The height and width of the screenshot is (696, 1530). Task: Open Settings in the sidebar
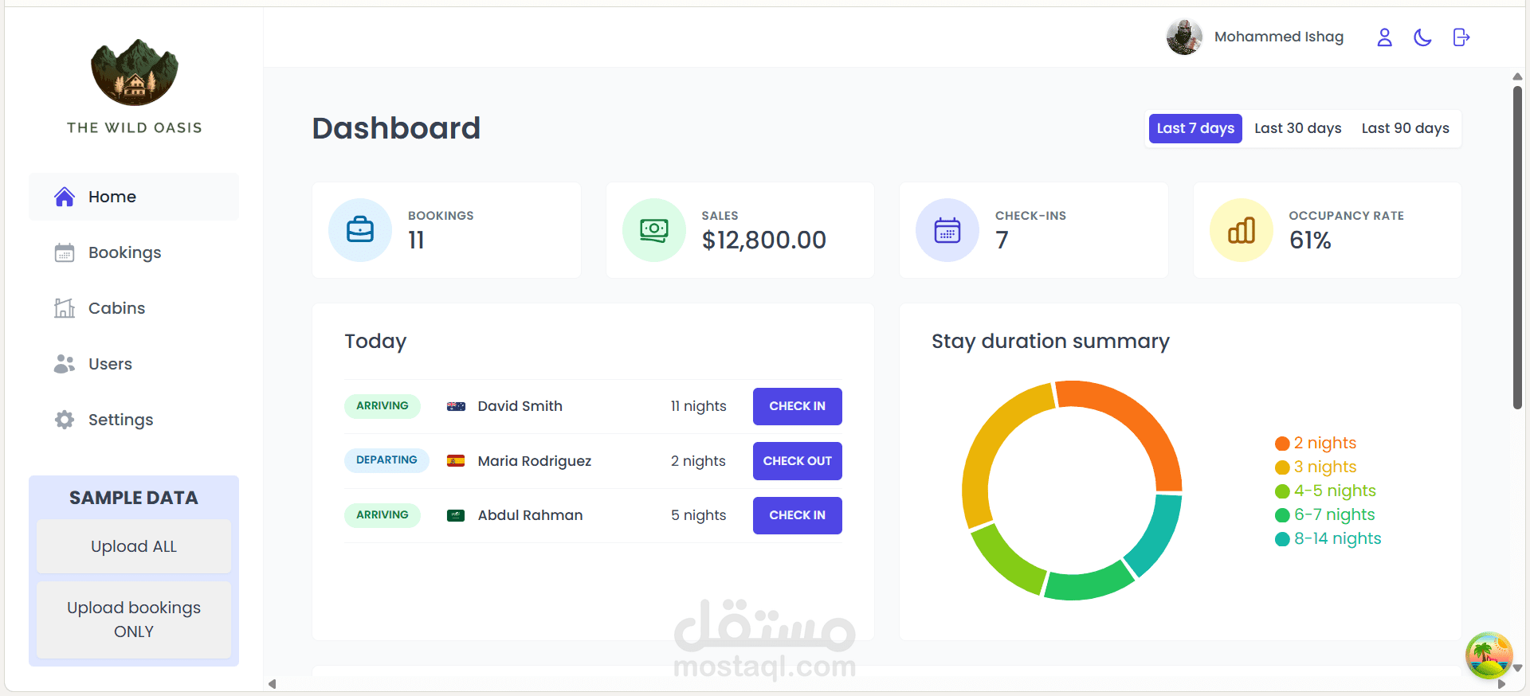click(134, 420)
